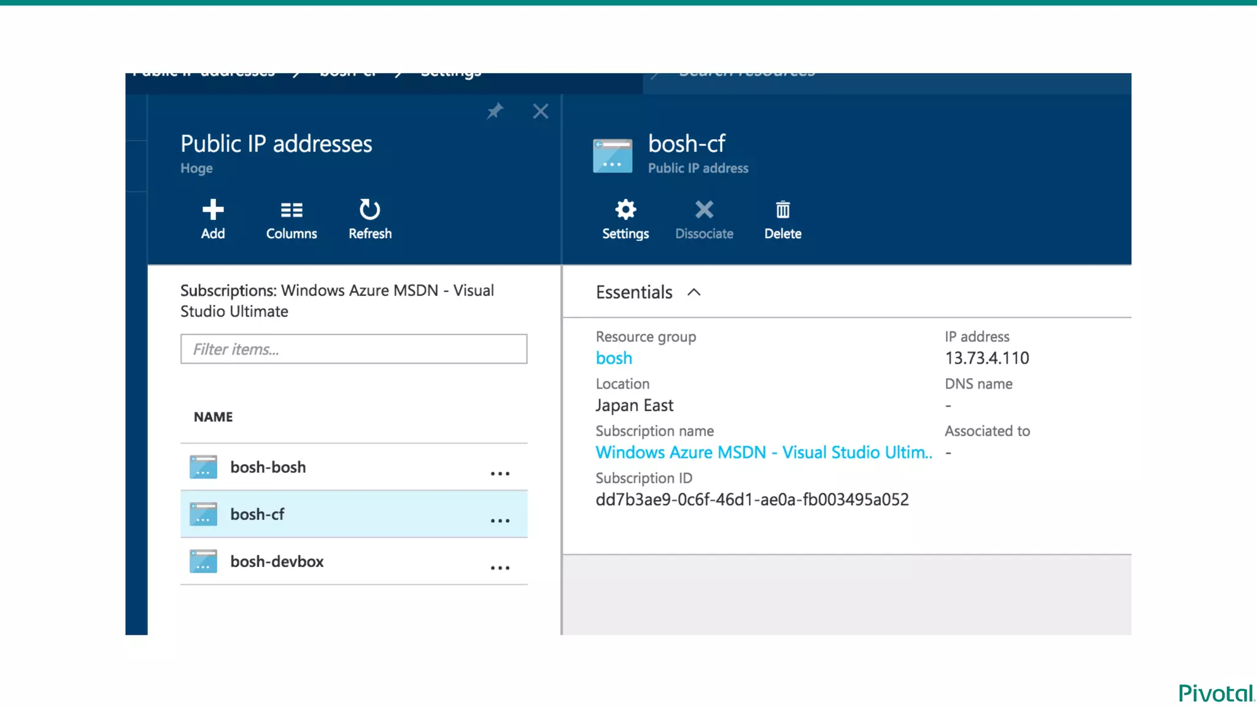Select the bosh-cf list row

click(x=257, y=514)
